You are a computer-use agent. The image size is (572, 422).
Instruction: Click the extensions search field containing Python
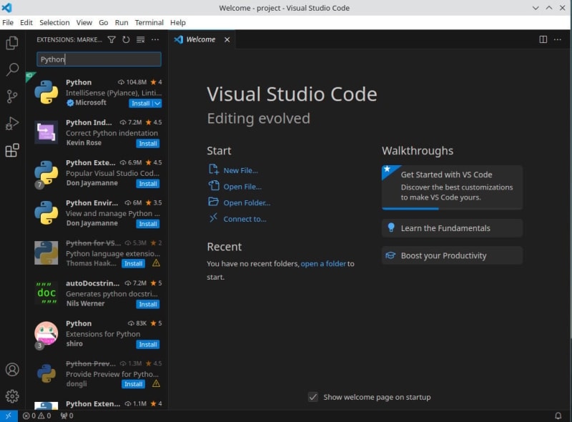coord(99,59)
